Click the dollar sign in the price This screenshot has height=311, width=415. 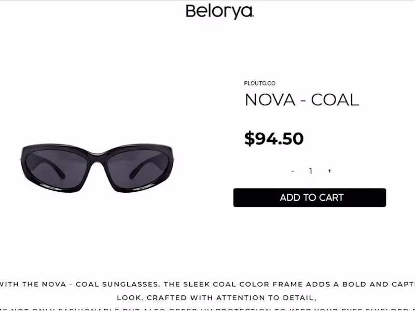coord(250,139)
